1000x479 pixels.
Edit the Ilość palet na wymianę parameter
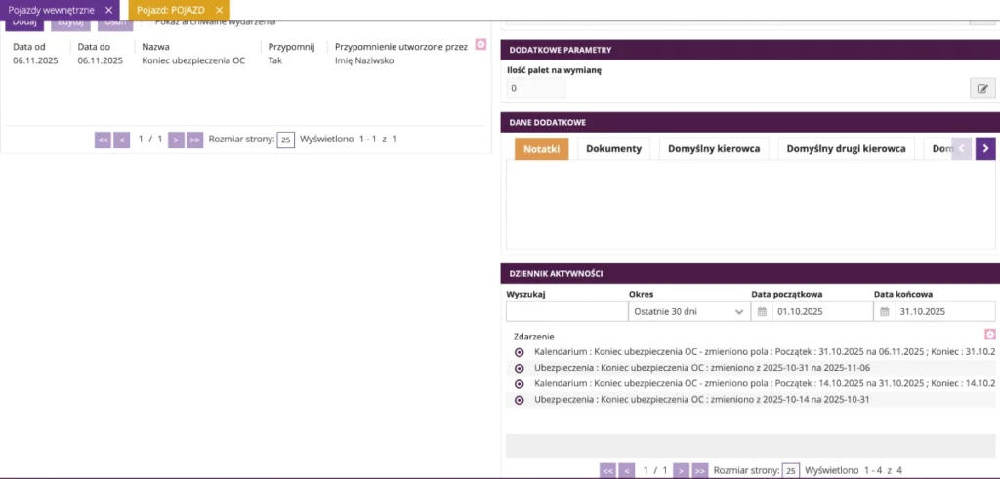click(982, 88)
